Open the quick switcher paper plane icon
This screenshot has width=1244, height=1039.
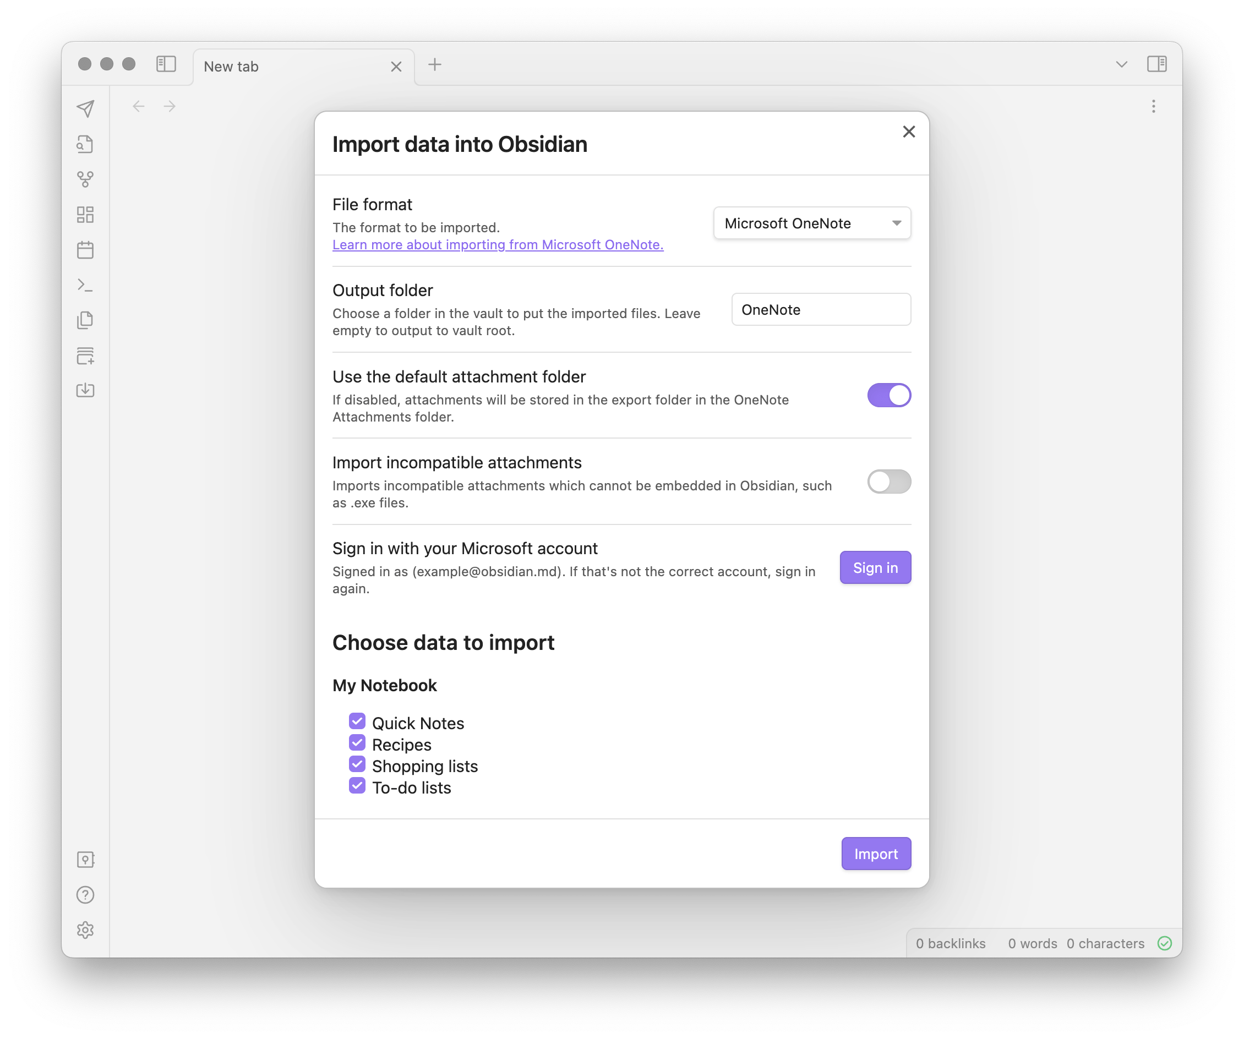tap(86, 108)
